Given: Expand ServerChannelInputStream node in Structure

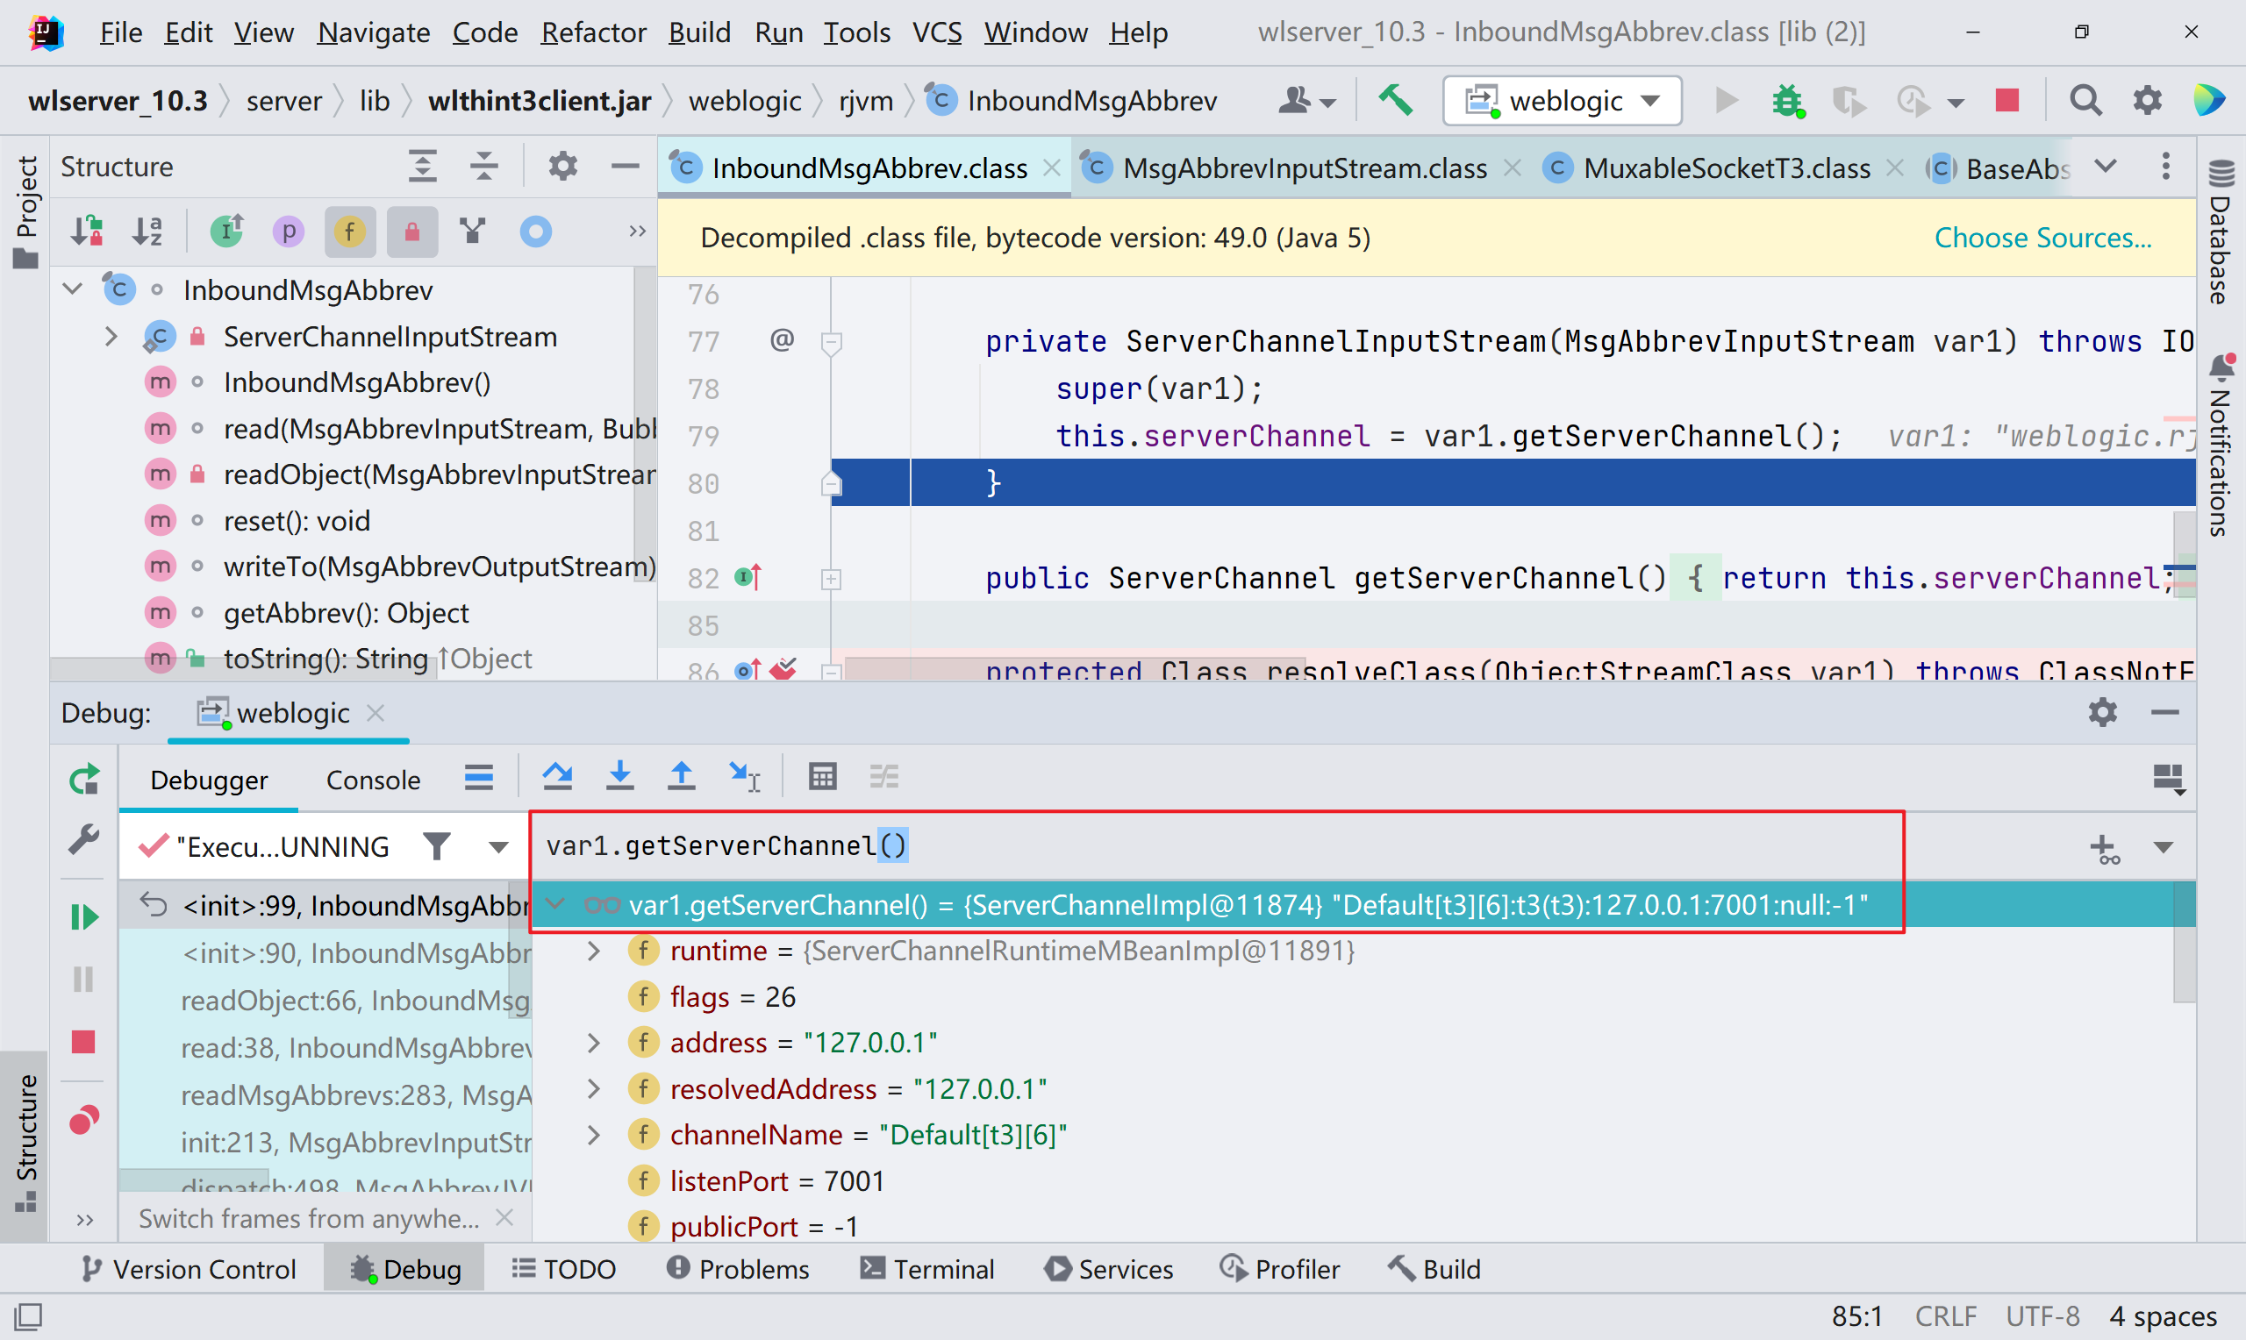Looking at the screenshot, I should coord(111,336).
